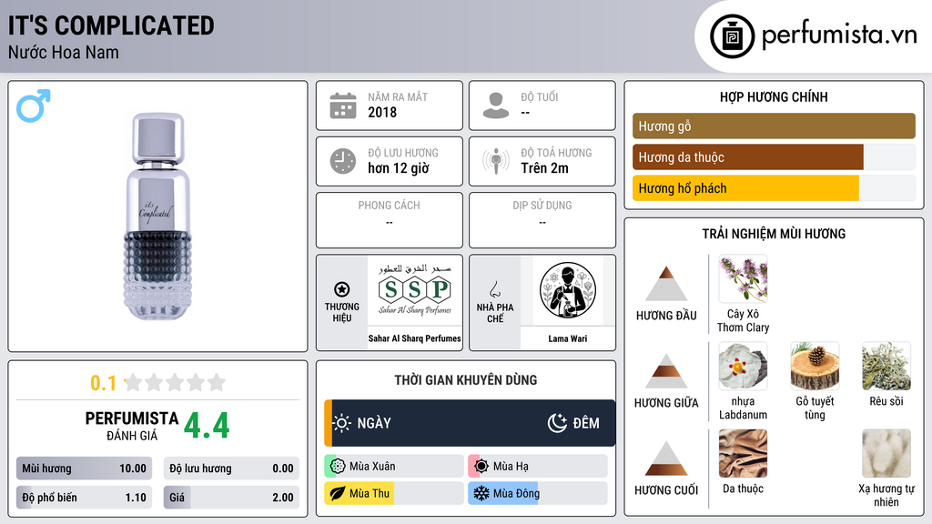Click the moon icon beside Đêm

coord(557,423)
